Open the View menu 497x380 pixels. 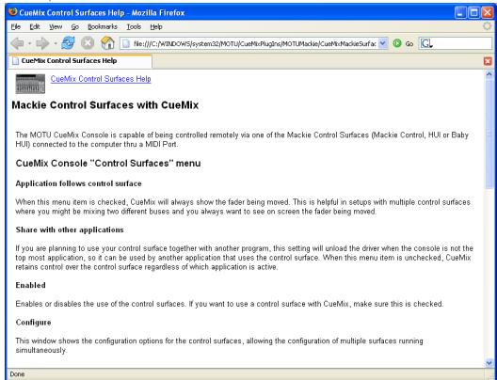56,27
